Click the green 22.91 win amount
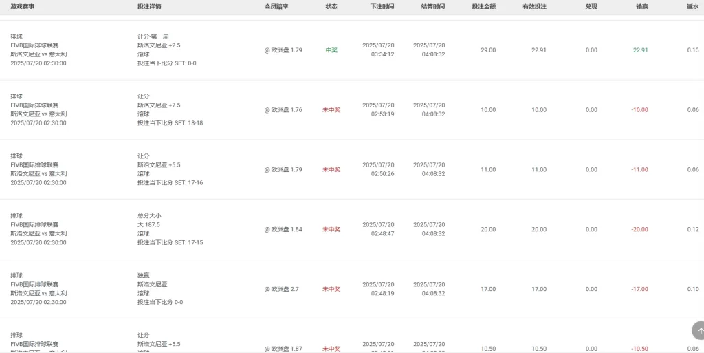The height and width of the screenshot is (353, 704). click(x=641, y=50)
